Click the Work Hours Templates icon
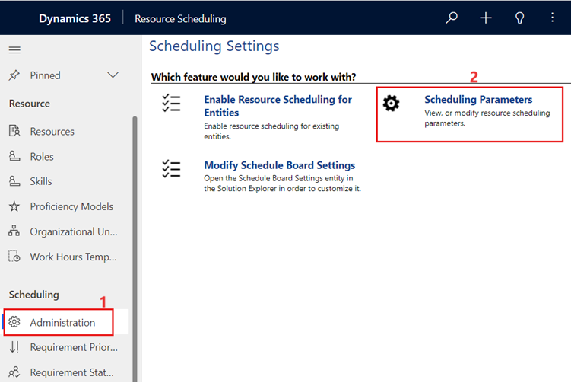Viewport: 571px width, 383px height. [x=14, y=257]
